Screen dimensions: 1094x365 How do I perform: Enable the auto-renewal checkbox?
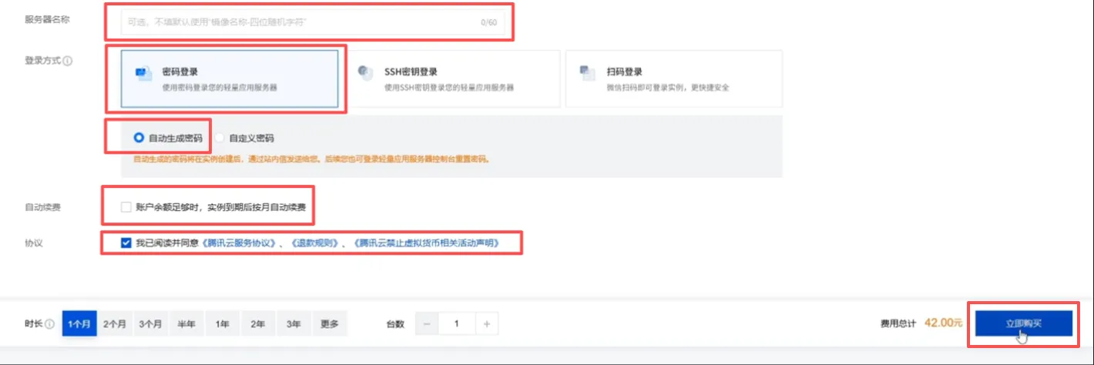pos(126,207)
